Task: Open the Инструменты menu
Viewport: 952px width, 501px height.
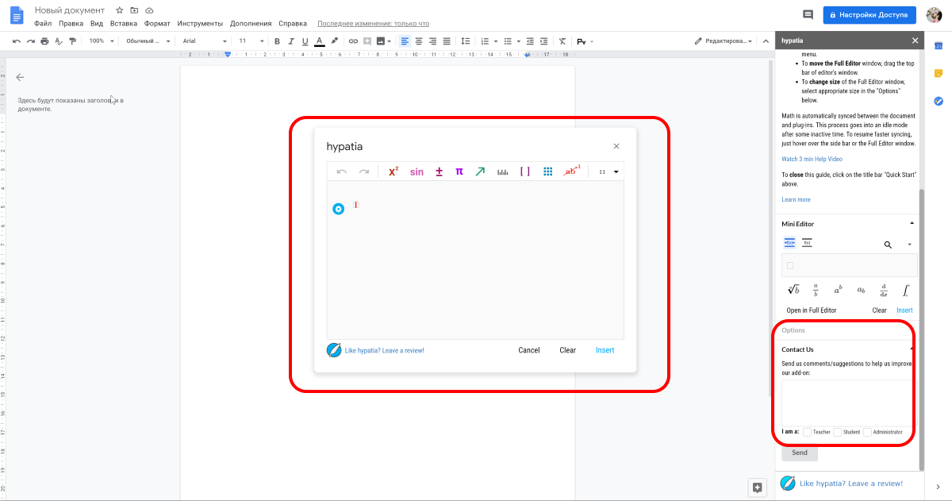Action: pyautogui.click(x=200, y=24)
